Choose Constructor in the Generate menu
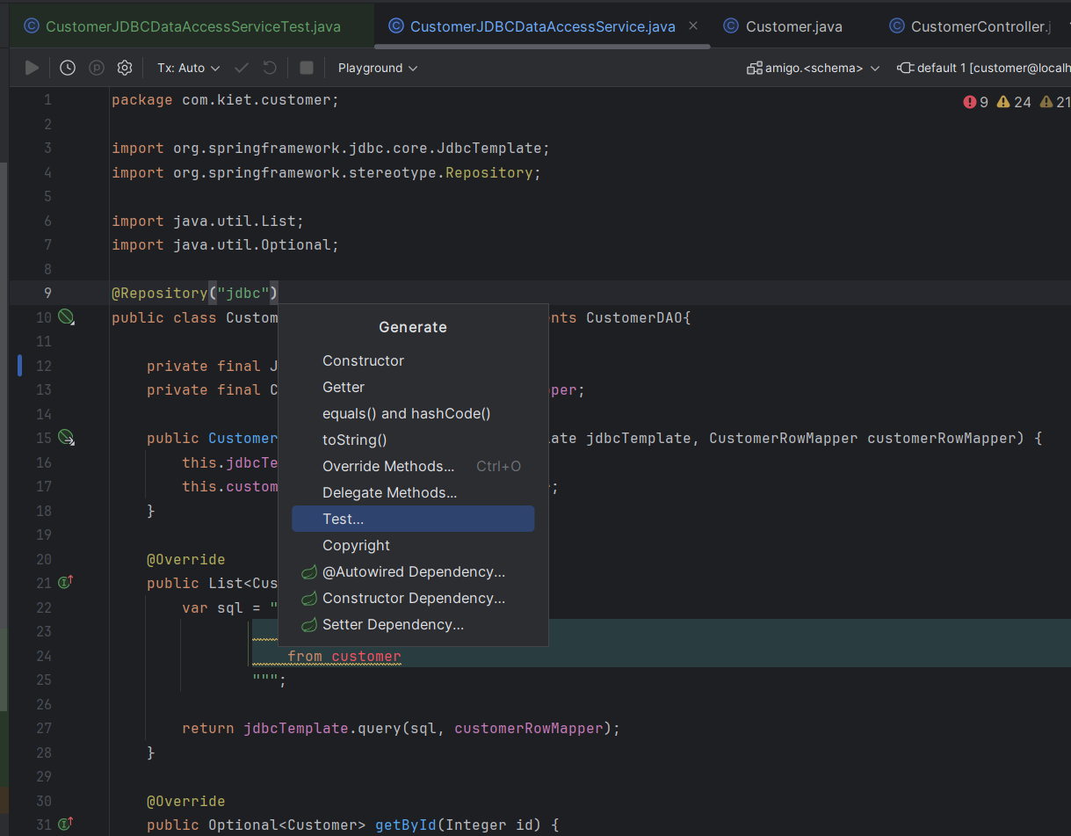1071x836 pixels. [x=413, y=360]
